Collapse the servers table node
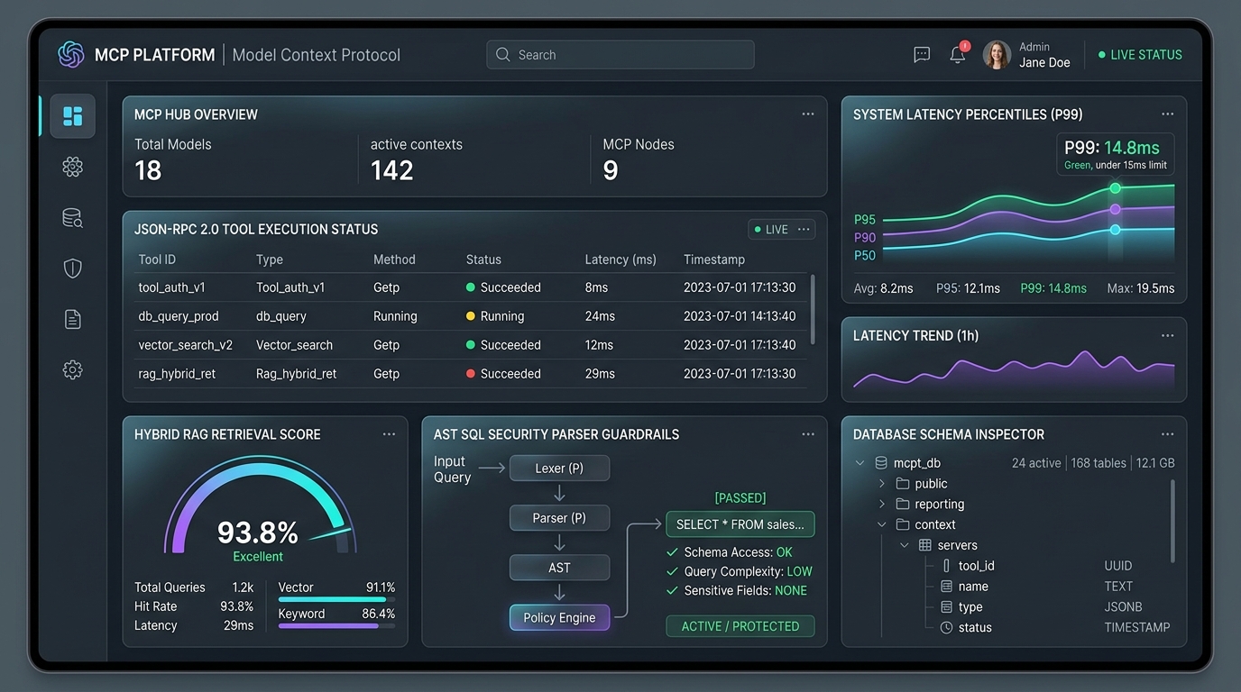The width and height of the screenshot is (1241, 692). point(904,545)
